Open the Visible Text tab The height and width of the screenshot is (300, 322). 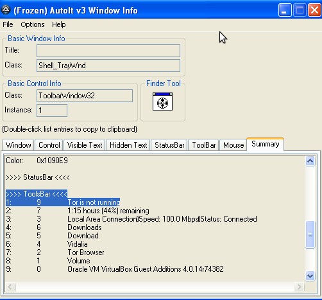pos(85,145)
